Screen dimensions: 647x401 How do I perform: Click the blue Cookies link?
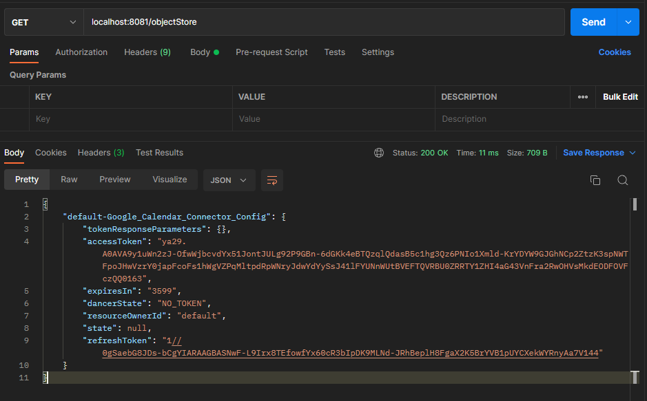click(615, 52)
